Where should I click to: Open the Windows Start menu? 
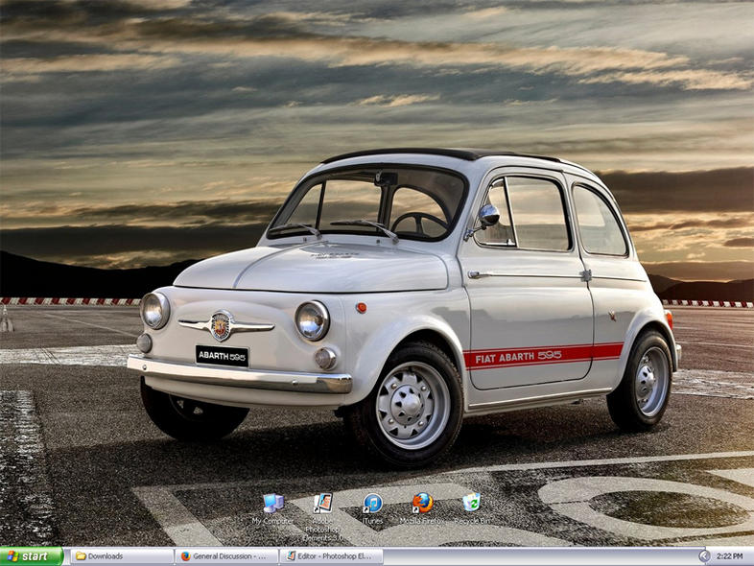click(x=32, y=556)
